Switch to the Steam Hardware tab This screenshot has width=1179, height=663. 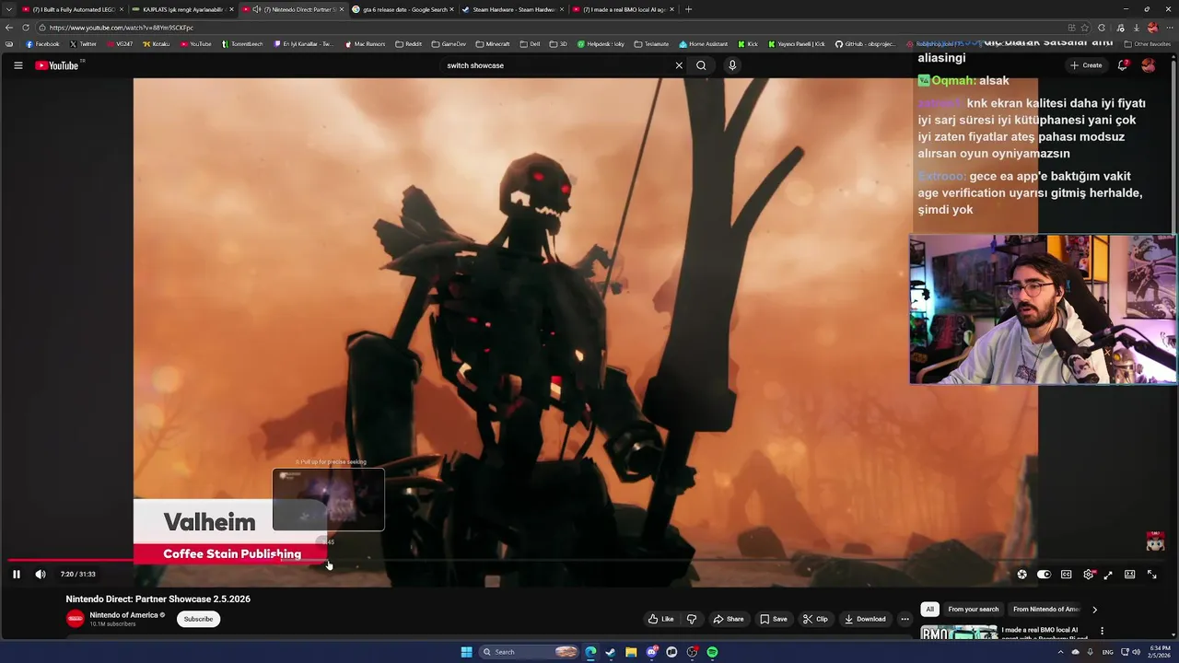point(511,9)
